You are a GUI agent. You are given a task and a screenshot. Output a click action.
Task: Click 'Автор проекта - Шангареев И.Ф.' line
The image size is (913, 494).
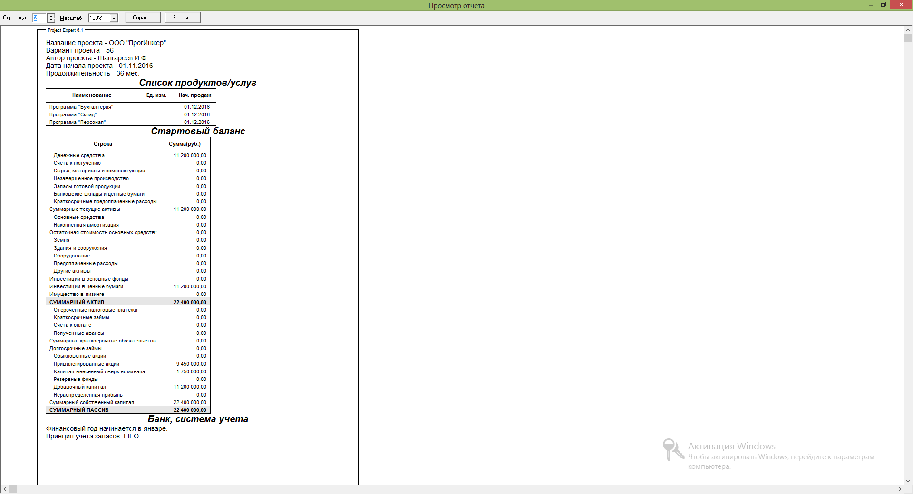97,58
